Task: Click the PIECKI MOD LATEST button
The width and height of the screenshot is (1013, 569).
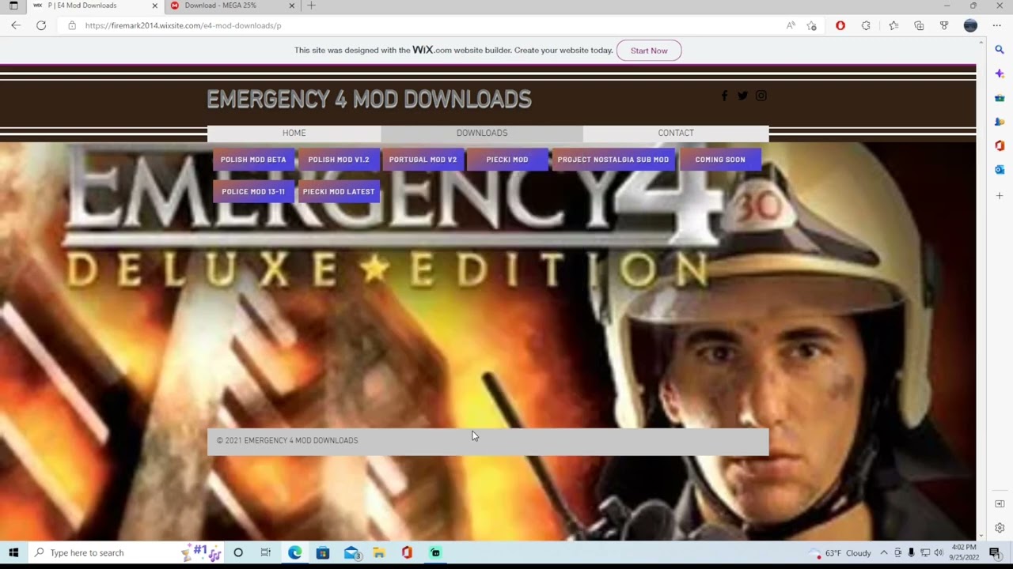Action: [339, 191]
